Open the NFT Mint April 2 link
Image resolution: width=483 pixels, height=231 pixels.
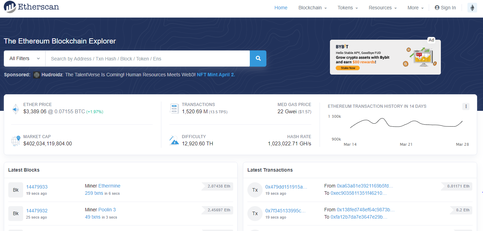(216, 75)
